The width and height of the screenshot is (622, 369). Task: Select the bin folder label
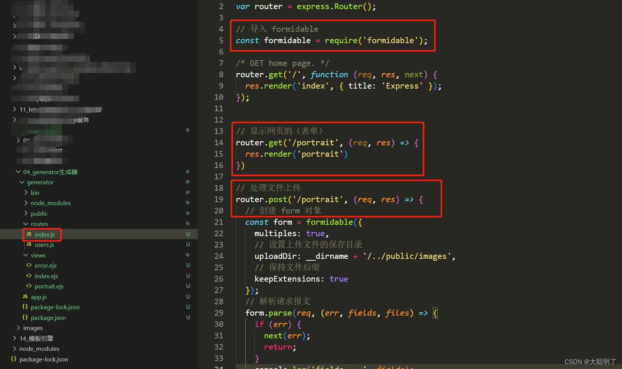click(x=35, y=193)
